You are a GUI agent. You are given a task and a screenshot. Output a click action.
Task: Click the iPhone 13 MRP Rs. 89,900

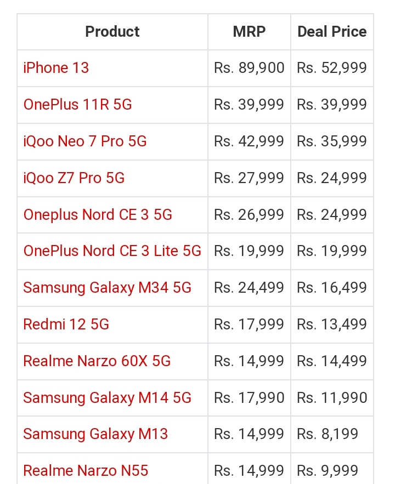[249, 68]
